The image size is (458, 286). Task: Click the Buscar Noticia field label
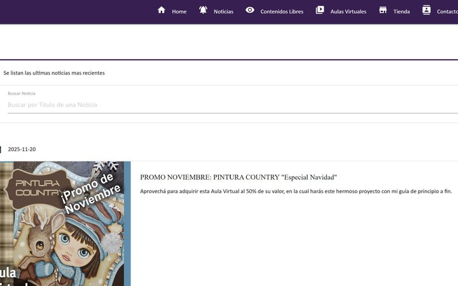(22, 93)
